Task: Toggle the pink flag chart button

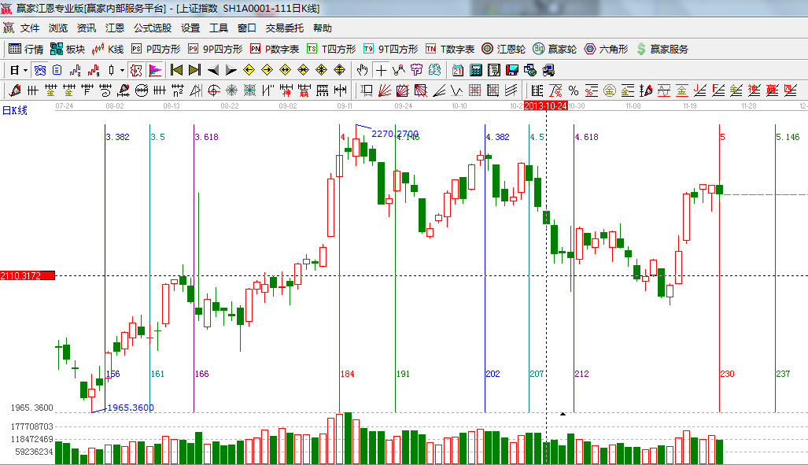Action: pos(154,70)
